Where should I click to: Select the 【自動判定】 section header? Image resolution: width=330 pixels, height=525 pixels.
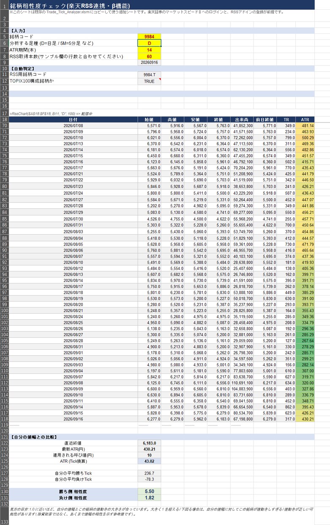[x=162, y=68]
